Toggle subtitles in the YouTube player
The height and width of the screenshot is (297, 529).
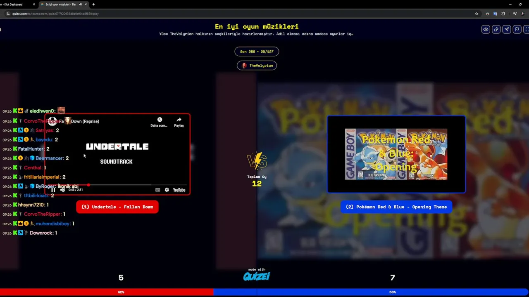click(x=157, y=190)
